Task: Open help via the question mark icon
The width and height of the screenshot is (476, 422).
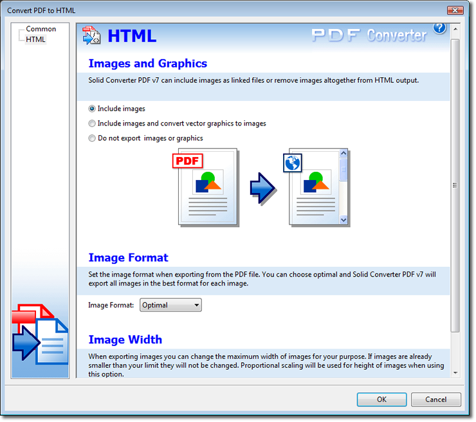Action: coord(440,28)
